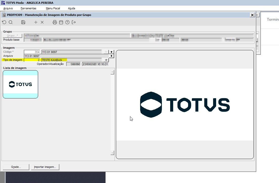This screenshot has width=279, height=183.
Task: Close the PRDFM309 window
Action: tap(252, 15)
